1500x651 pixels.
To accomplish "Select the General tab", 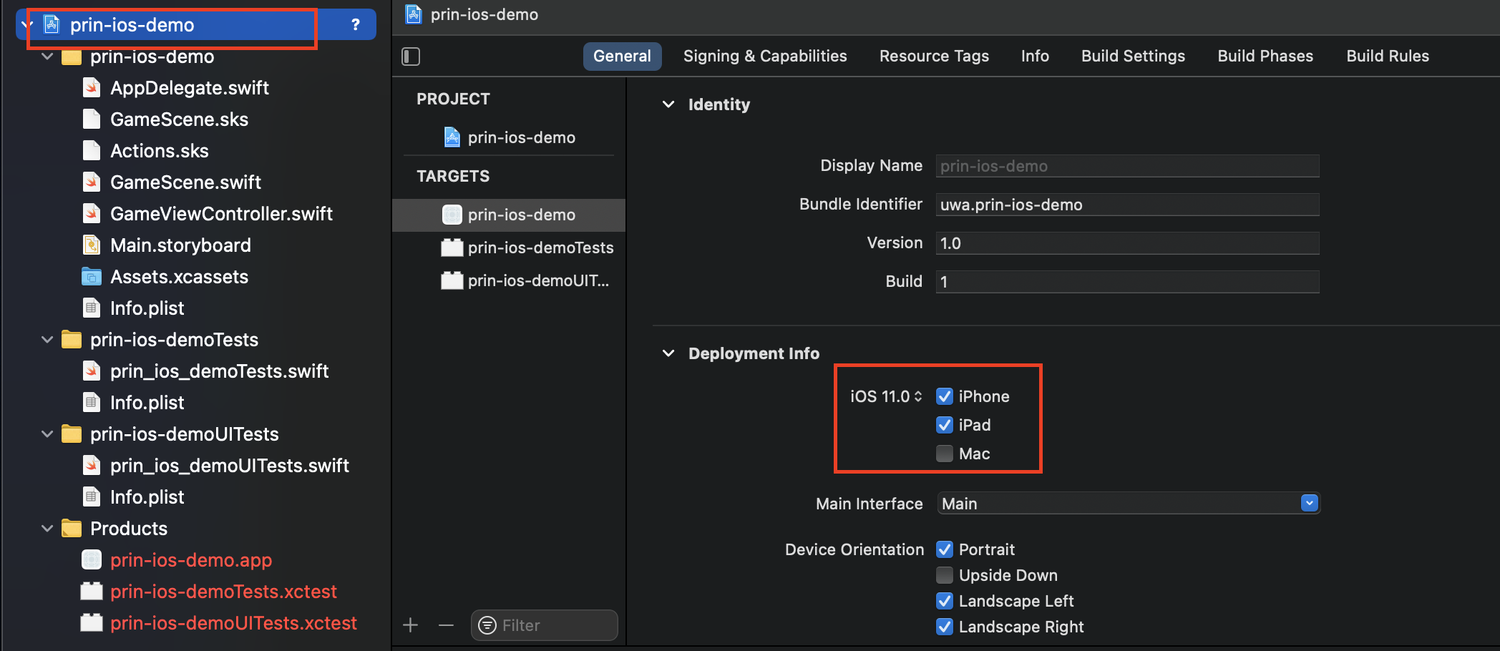I will pos(622,56).
